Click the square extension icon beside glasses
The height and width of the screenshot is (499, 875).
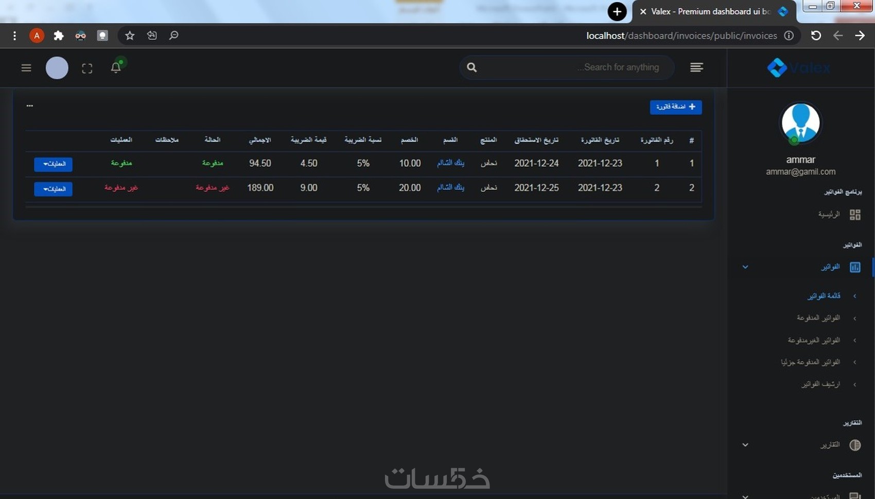click(102, 35)
